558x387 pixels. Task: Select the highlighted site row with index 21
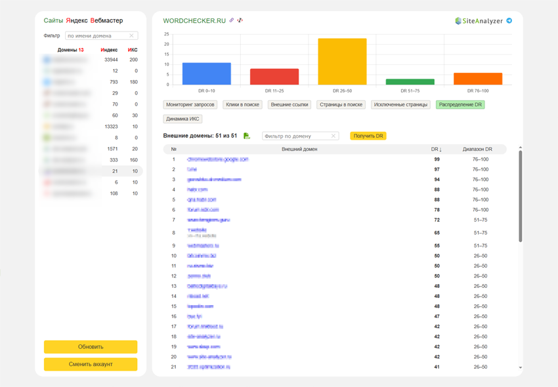coord(91,171)
